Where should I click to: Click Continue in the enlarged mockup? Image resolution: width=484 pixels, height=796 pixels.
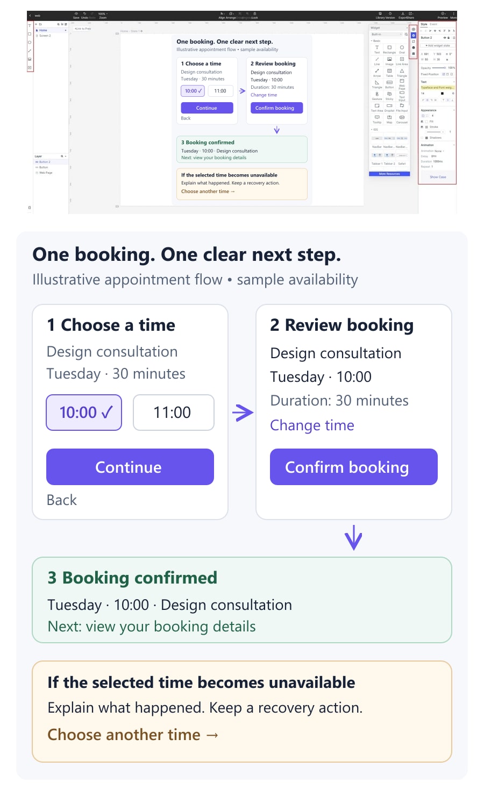click(x=130, y=467)
